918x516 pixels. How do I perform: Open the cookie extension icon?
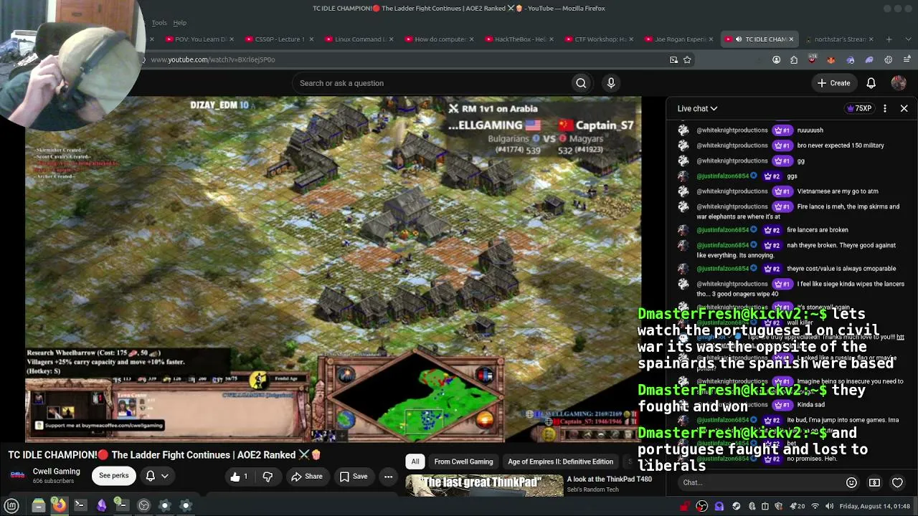(x=888, y=59)
